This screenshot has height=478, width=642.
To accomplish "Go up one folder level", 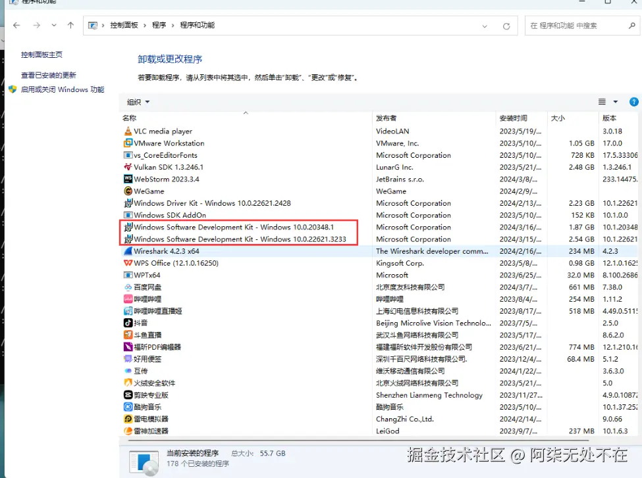I will point(70,26).
